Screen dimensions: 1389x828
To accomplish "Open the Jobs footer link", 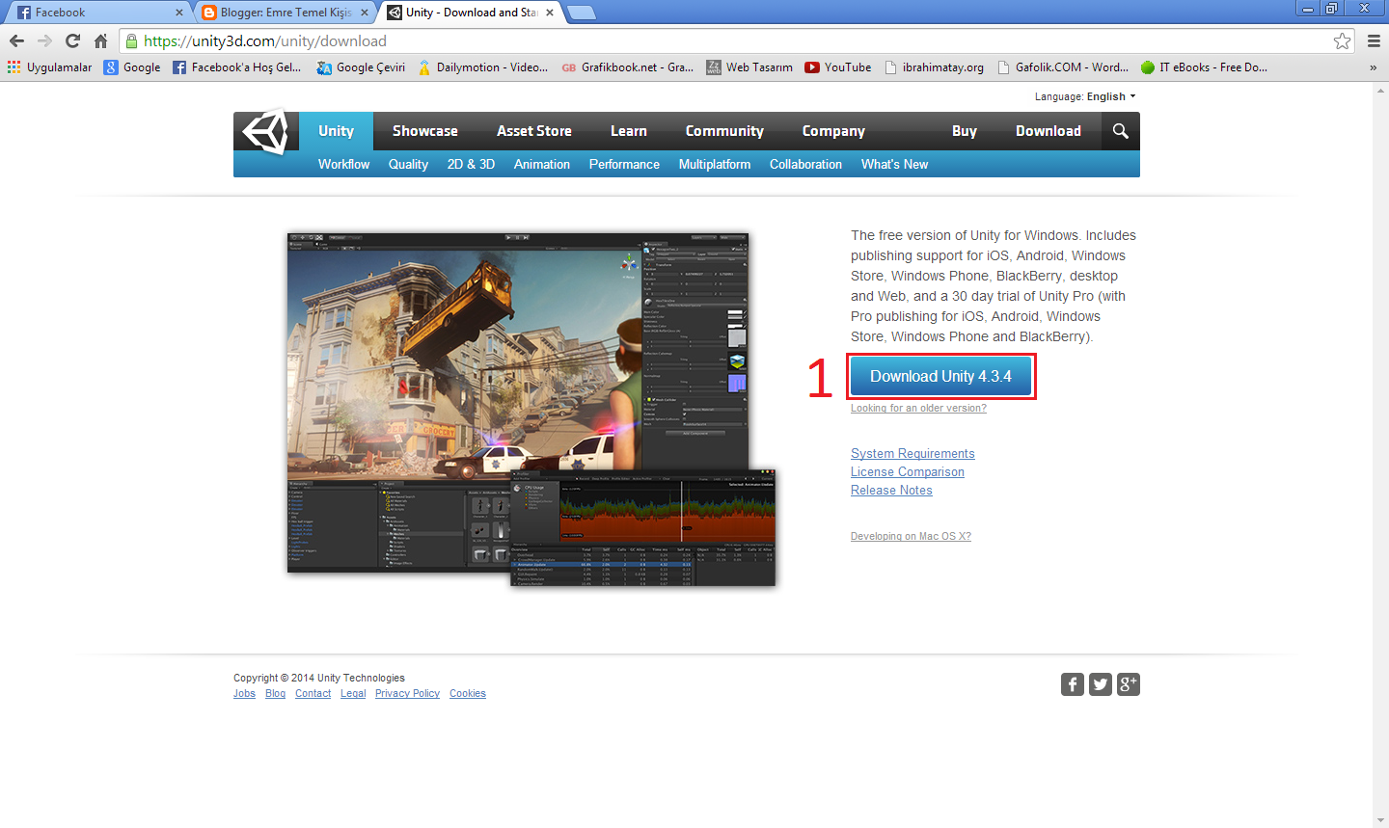I will pyautogui.click(x=244, y=693).
